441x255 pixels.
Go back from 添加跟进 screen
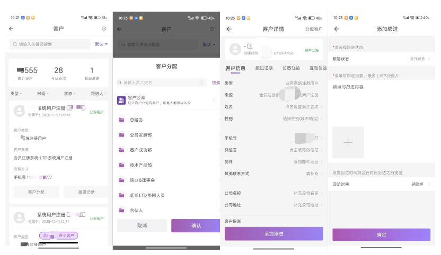(337, 29)
